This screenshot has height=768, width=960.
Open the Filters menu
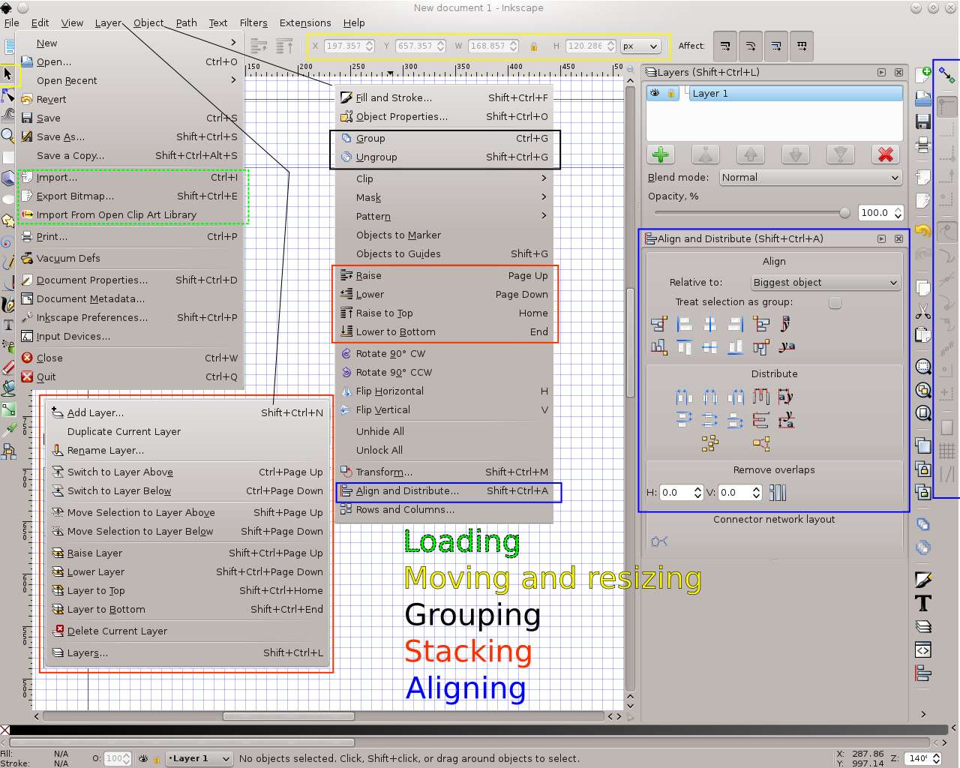[x=253, y=22]
